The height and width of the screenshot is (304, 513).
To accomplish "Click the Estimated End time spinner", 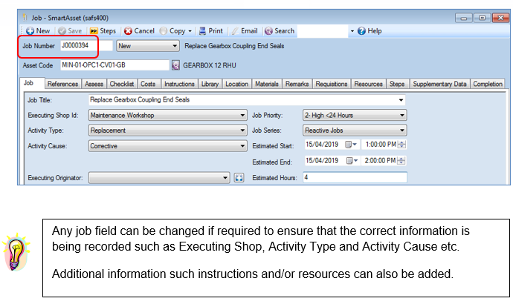I will tap(401, 160).
